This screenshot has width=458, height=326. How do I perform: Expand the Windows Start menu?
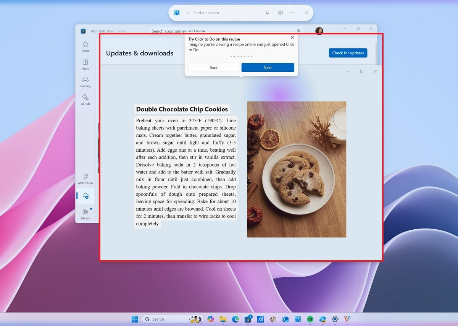(x=134, y=319)
